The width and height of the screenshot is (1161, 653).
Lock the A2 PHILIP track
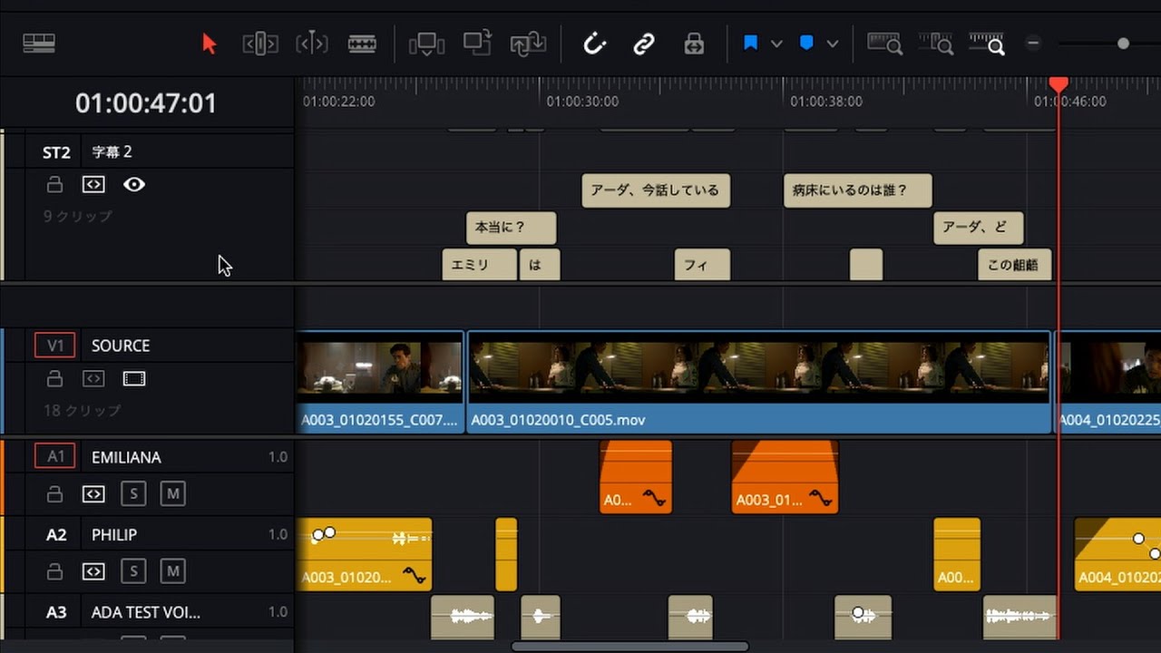click(x=55, y=571)
